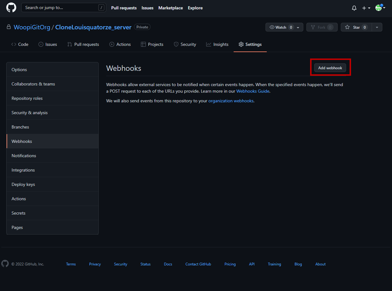
Task: Open the Contact GitHub footer link
Action: pyautogui.click(x=198, y=264)
